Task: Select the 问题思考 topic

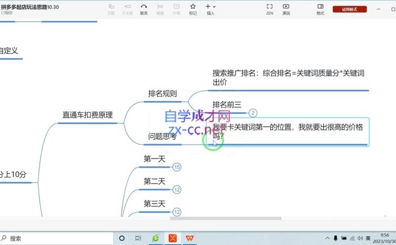Action: pos(162,137)
